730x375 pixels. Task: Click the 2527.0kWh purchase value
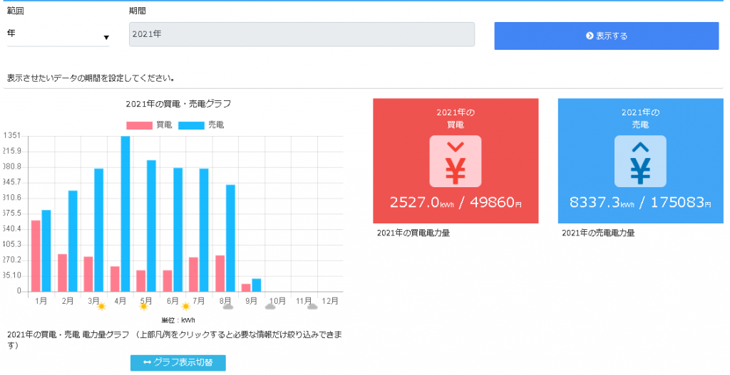pyautogui.click(x=421, y=203)
